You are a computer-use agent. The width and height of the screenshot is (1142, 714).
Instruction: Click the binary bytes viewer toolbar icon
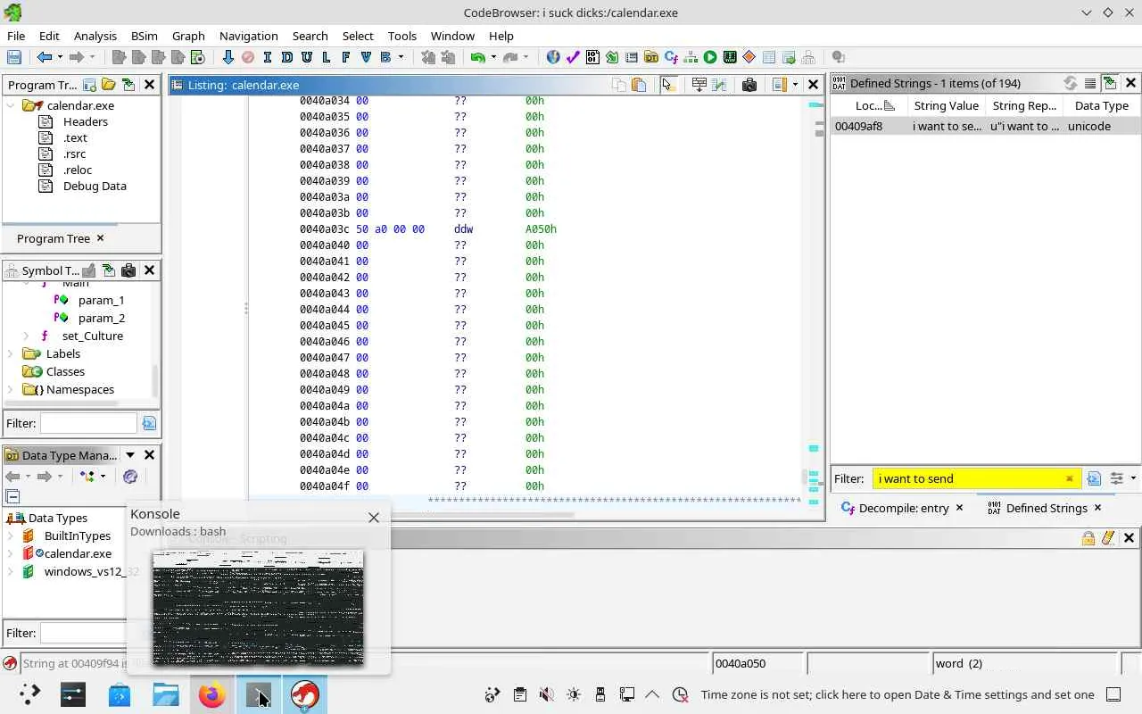tap(592, 57)
